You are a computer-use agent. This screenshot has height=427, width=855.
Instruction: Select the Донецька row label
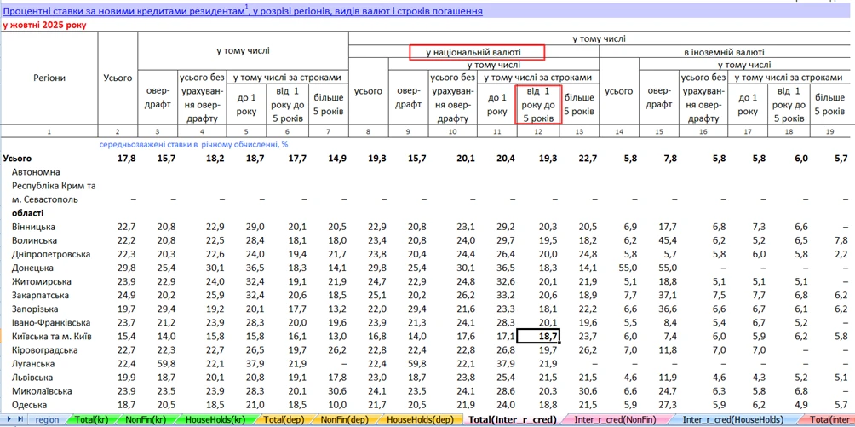coord(32,268)
